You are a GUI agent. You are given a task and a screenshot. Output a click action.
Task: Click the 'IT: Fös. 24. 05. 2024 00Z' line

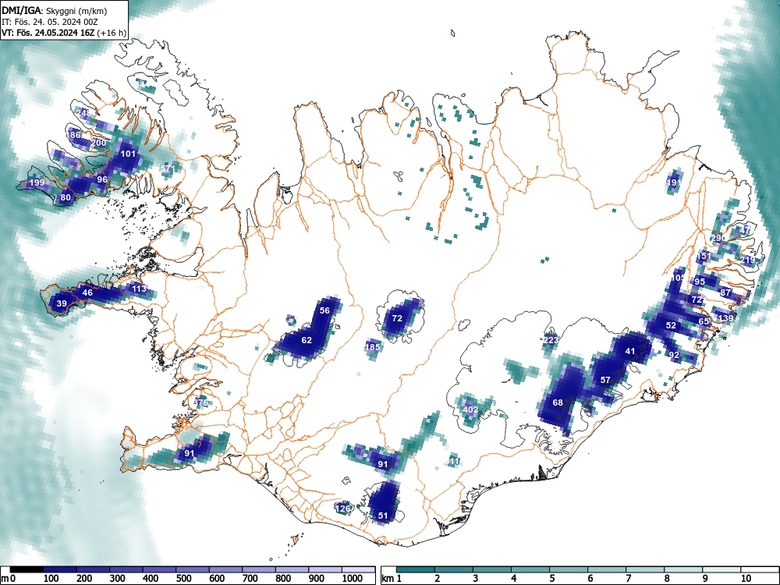pyautogui.click(x=48, y=21)
